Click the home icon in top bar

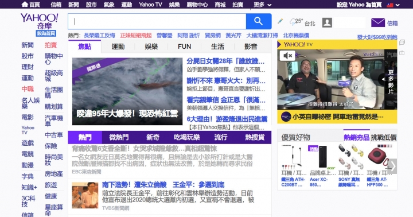pyautogui.click(x=25, y=5)
